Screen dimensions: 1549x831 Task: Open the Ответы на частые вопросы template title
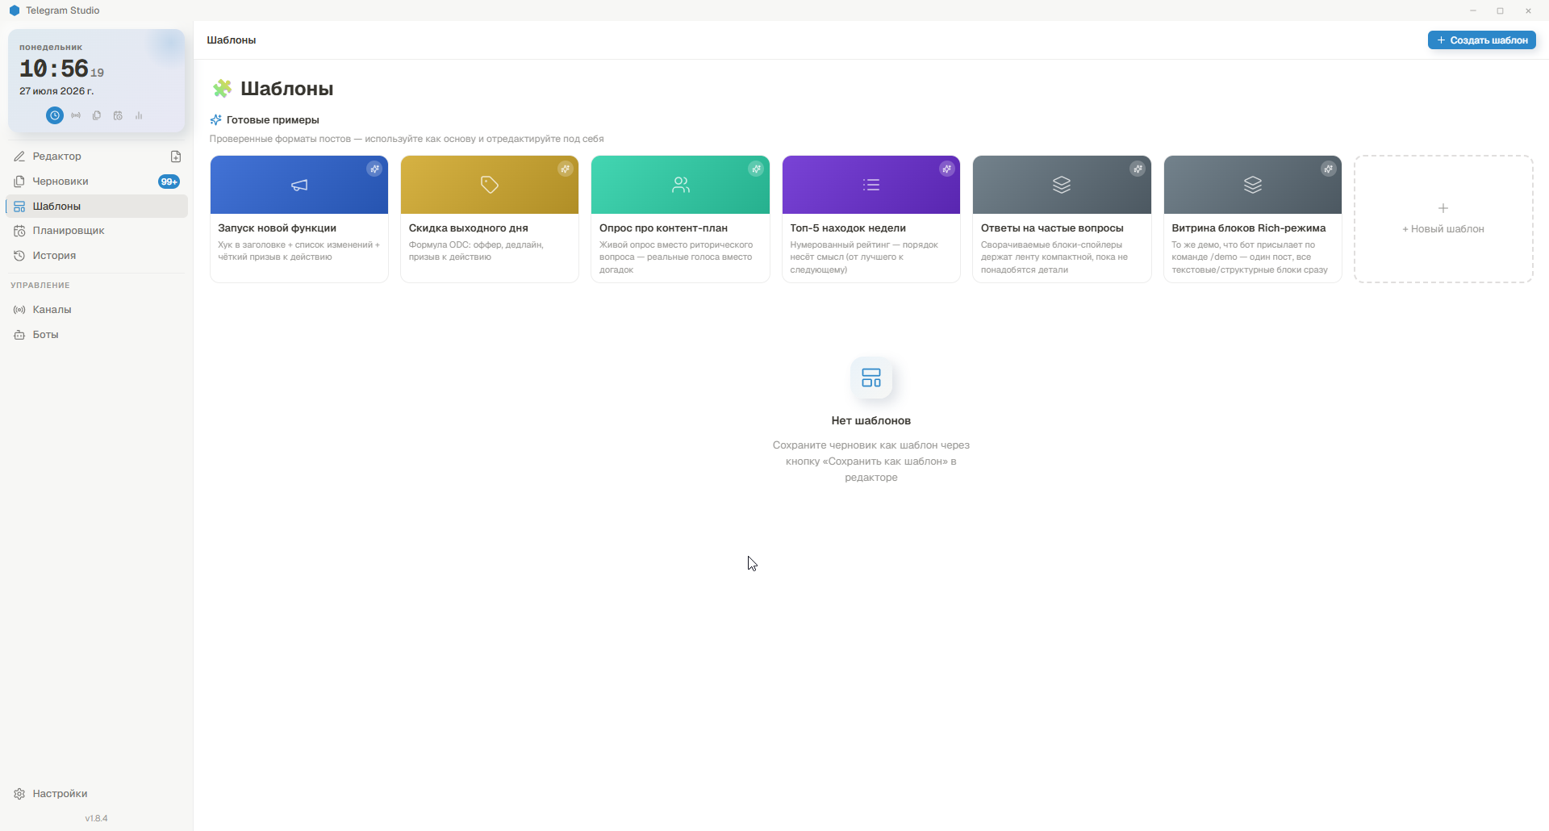(1052, 228)
